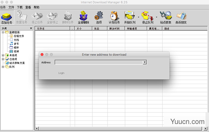Viewport: 209px width, 132px height.
Task: Open dropdown arrow next to 开始队列
Action: point(139,17)
